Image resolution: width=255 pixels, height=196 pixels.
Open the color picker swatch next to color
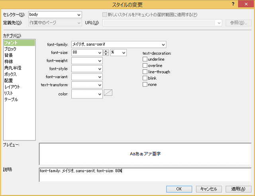(108, 93)
